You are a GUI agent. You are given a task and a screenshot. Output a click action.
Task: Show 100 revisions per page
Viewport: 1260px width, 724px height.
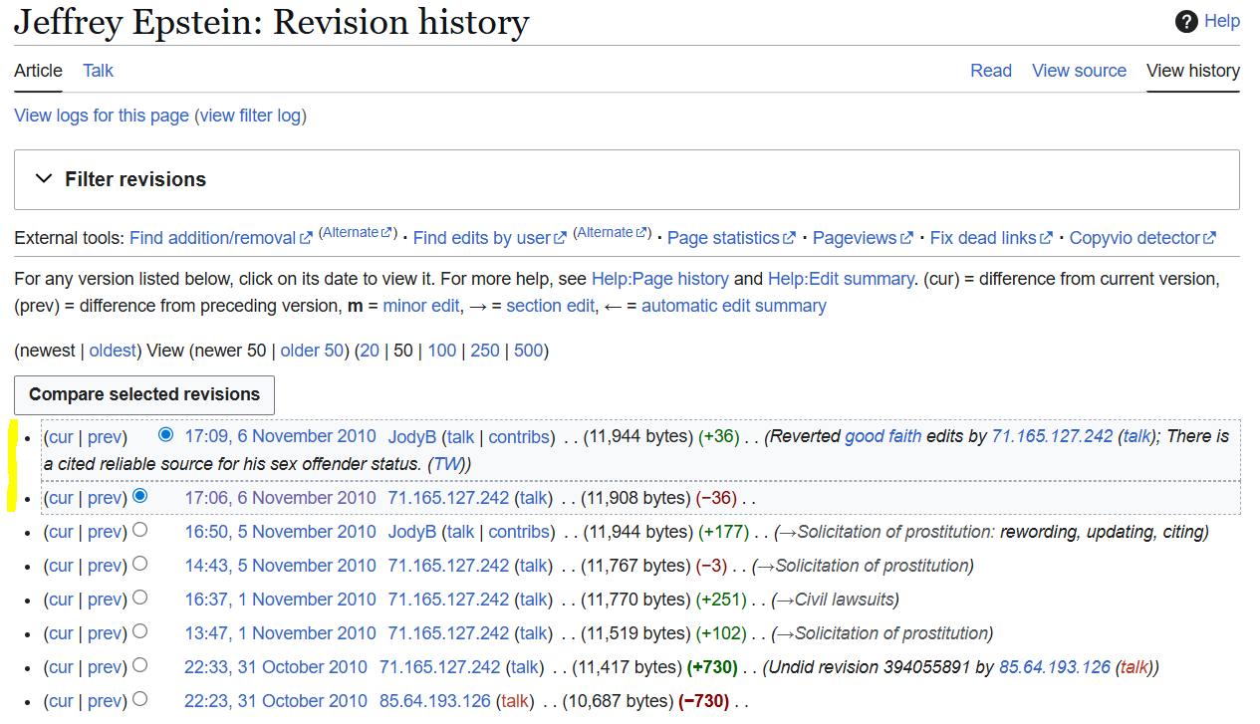tap(441, 351)
